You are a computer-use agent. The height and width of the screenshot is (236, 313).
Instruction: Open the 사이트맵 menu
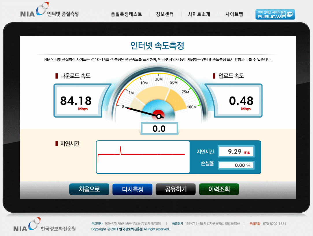point(234,14)
